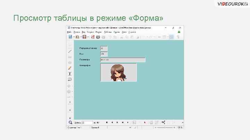Click the page count status bar text

(74, 128)
